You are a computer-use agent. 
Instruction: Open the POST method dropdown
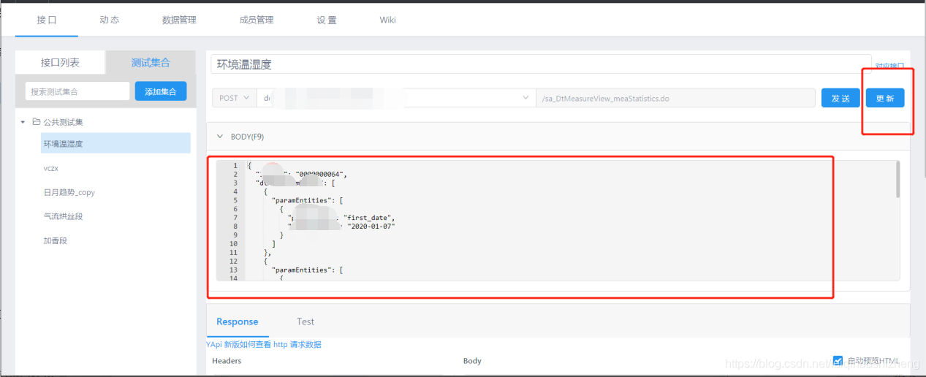click(x=234, y=98)
